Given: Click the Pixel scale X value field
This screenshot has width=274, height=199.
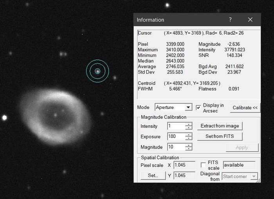Looking at the screenshot, I should (184, 165).
